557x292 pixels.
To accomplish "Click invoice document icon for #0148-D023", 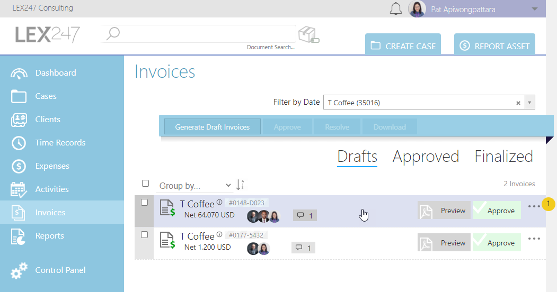I will tap(167, 208).
